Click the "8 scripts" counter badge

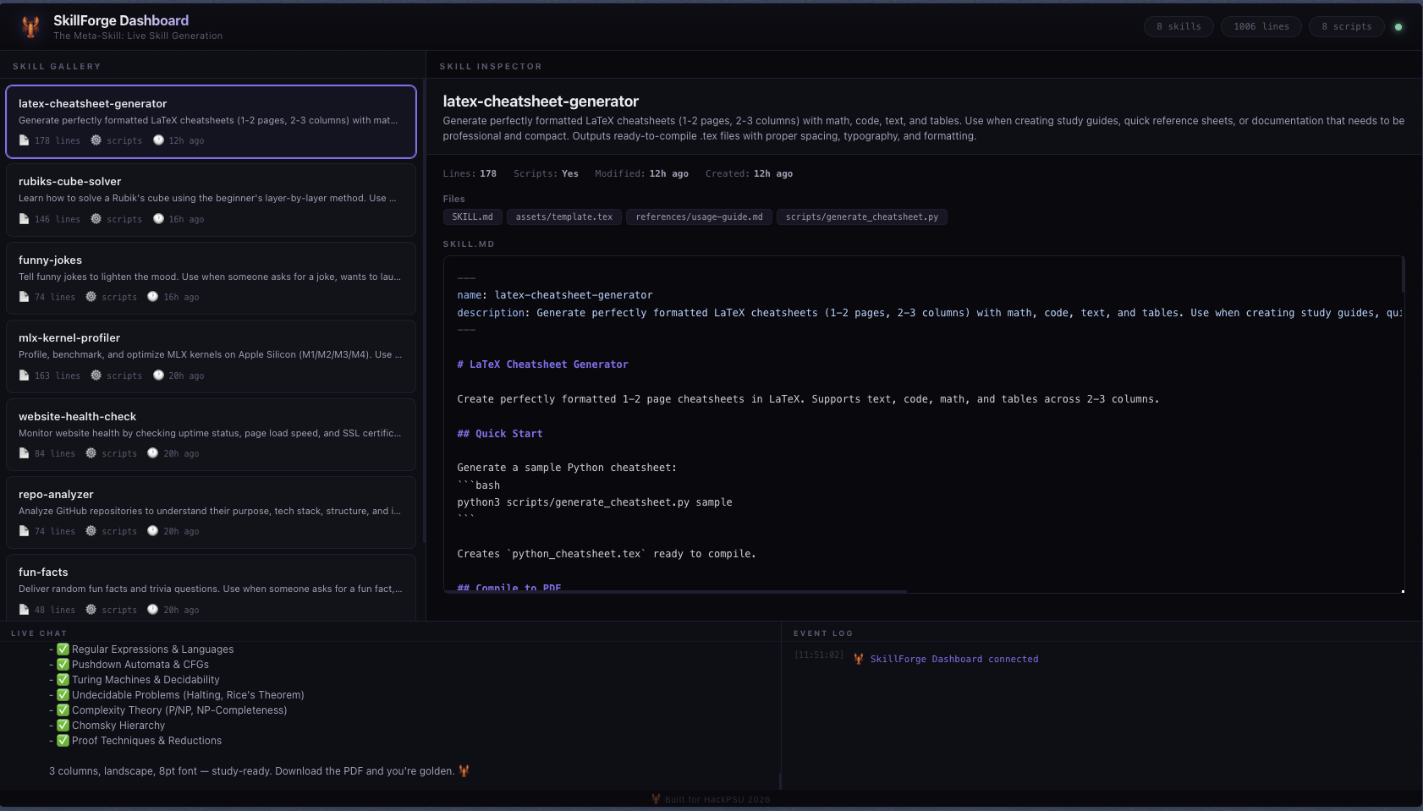tap(1347, 27)
